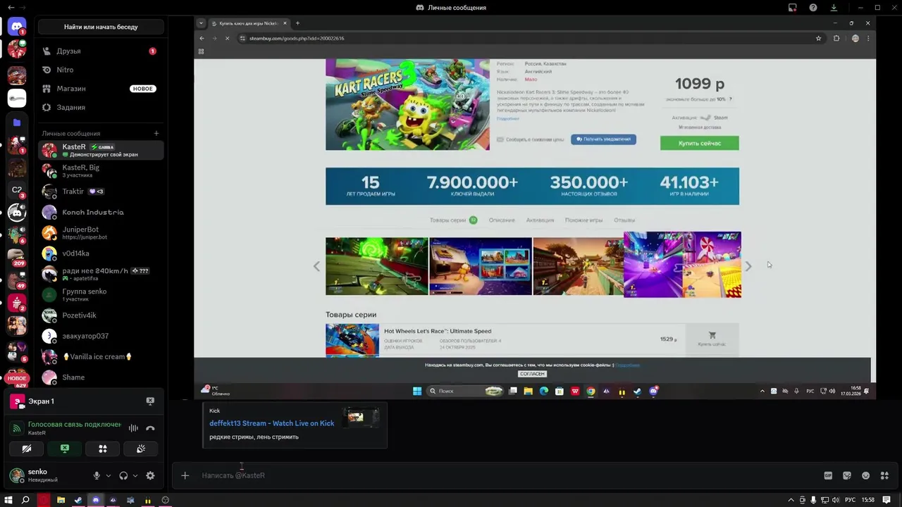Open the apps launcher in message bar
This screenshot has height=507, width=902.
point(885,475)
